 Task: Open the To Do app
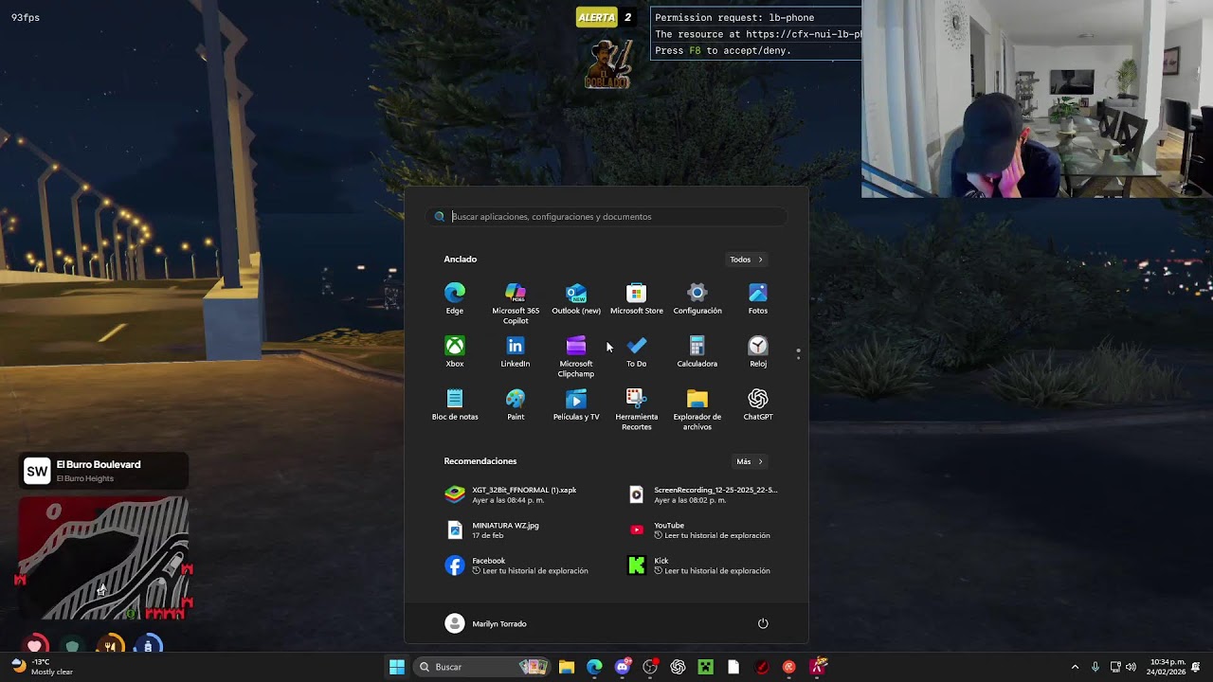coord(637,351)
